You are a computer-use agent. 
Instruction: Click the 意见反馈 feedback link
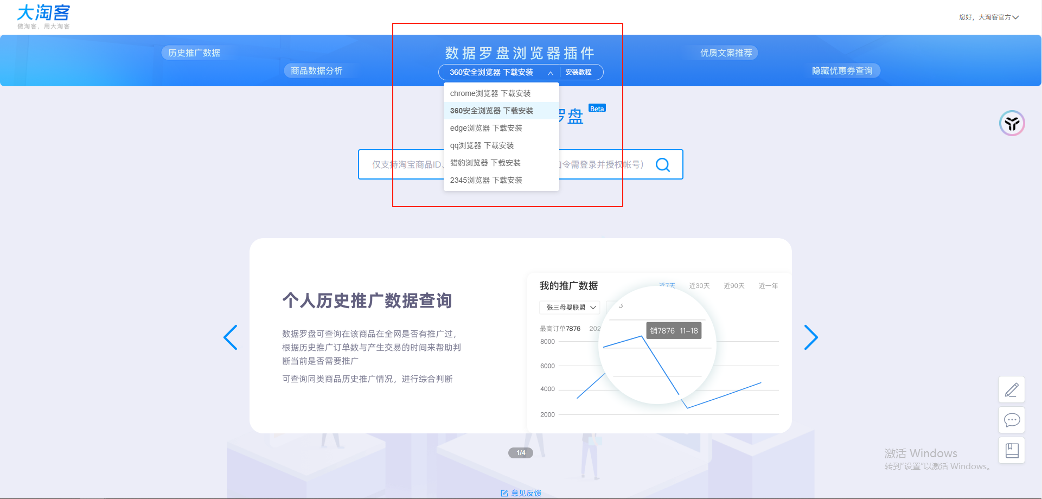521,493
